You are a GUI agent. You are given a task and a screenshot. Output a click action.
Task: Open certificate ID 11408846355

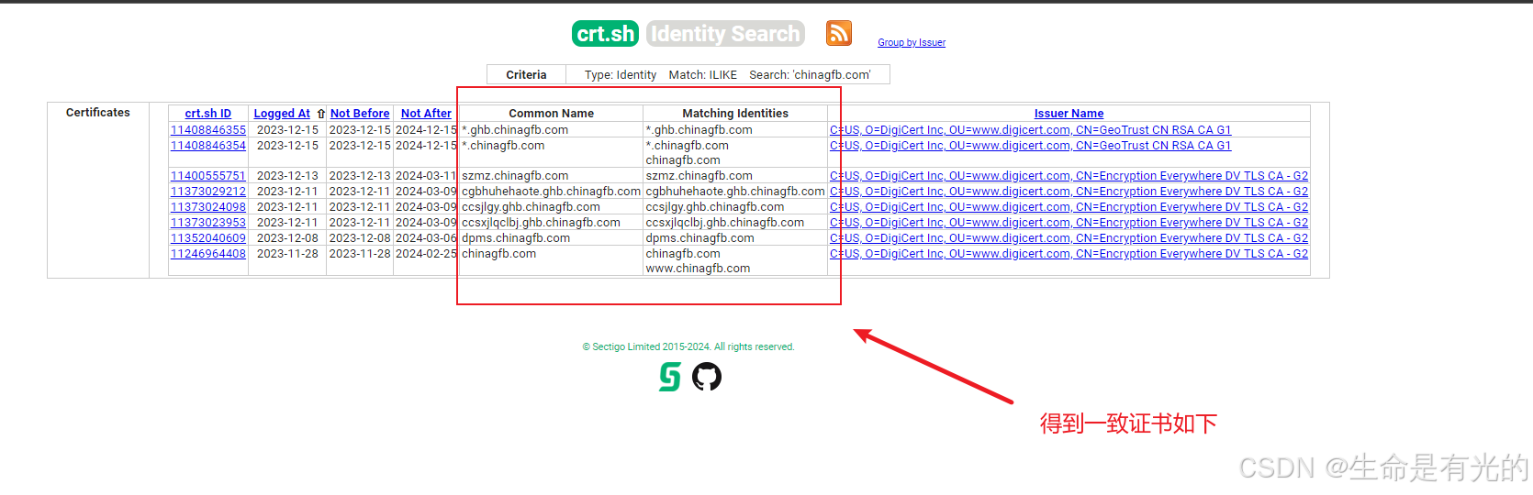pyautogui.click(x=208, y=130)
